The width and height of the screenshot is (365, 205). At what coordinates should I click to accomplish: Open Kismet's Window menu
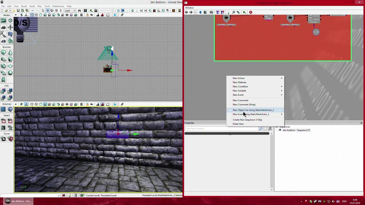189,8
